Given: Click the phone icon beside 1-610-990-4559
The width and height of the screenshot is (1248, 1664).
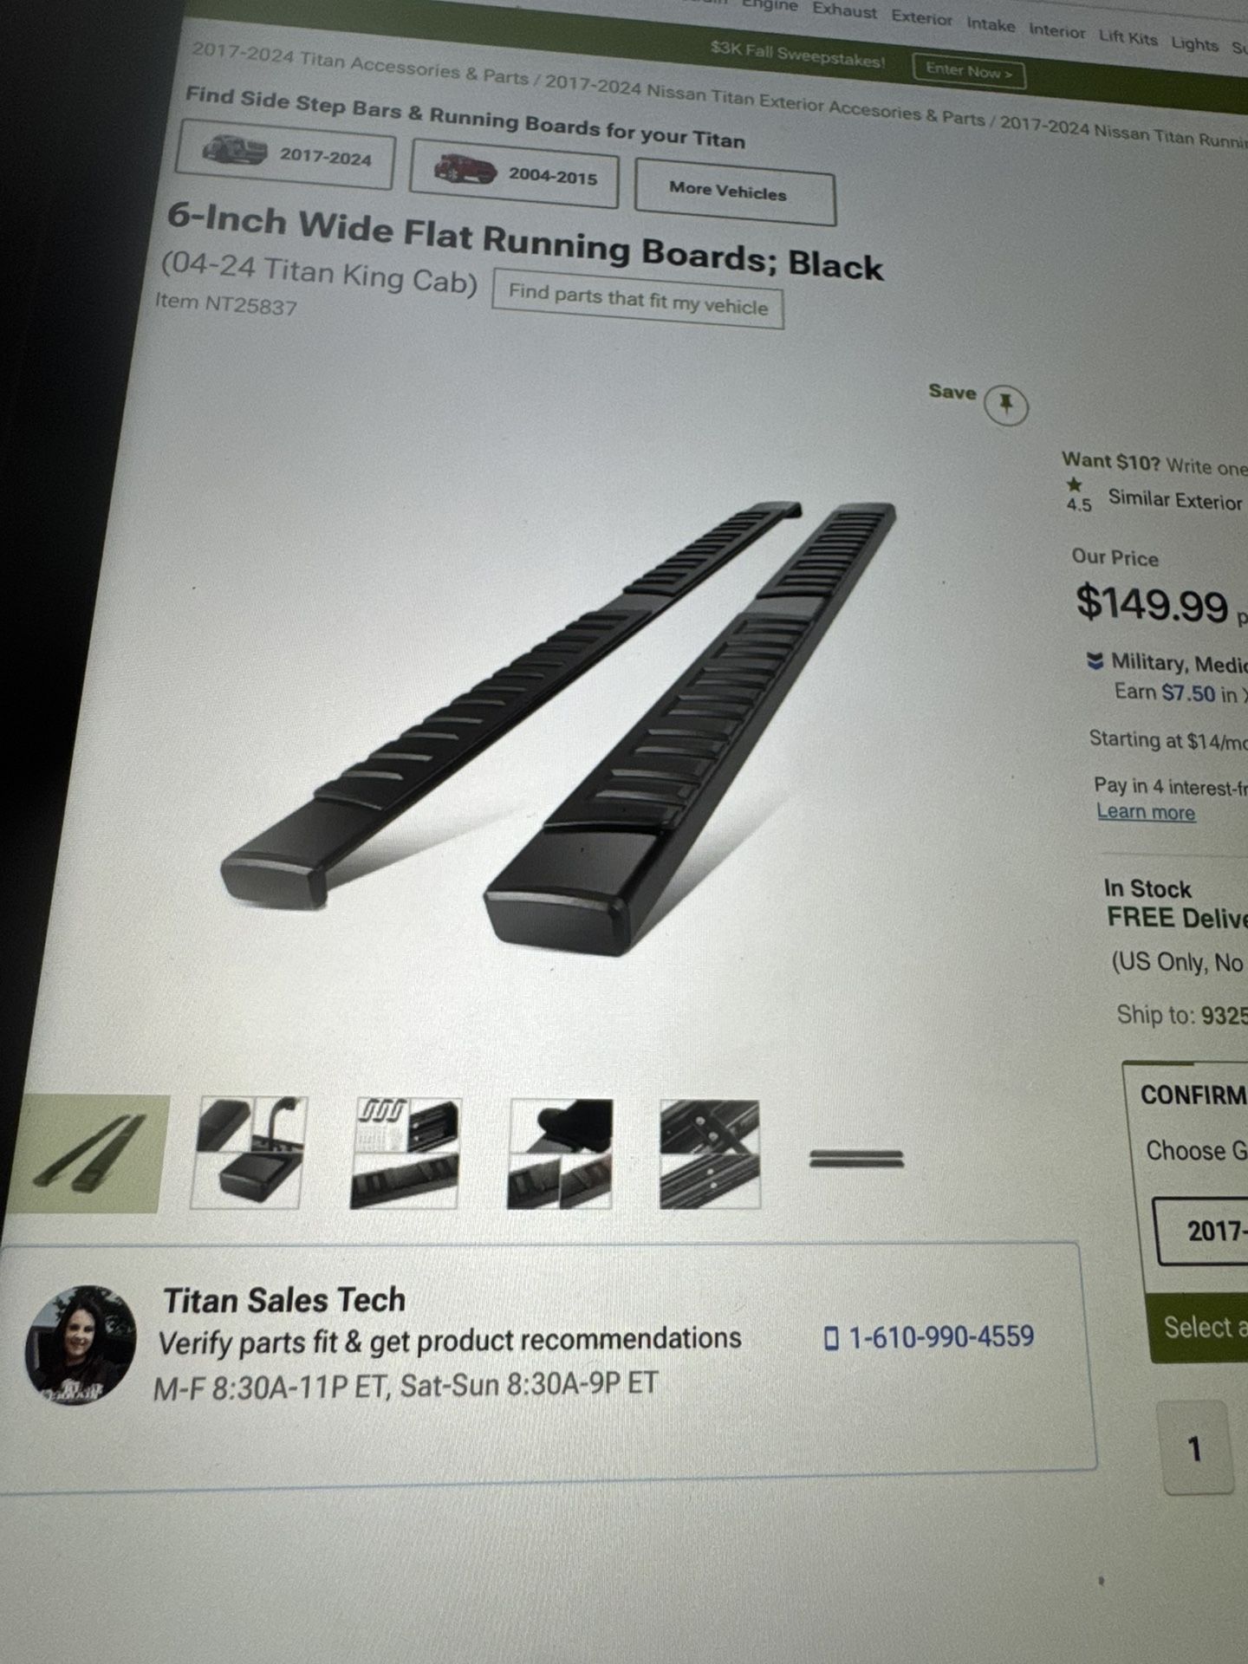Looking at the screenshot, I should tap(831, 1337).
